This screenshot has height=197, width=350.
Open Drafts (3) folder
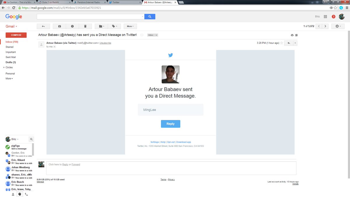[10, 62]
